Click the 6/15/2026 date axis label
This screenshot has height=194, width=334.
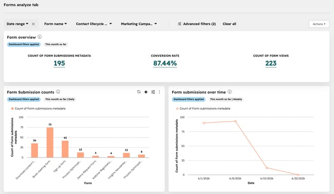(267, 179)
